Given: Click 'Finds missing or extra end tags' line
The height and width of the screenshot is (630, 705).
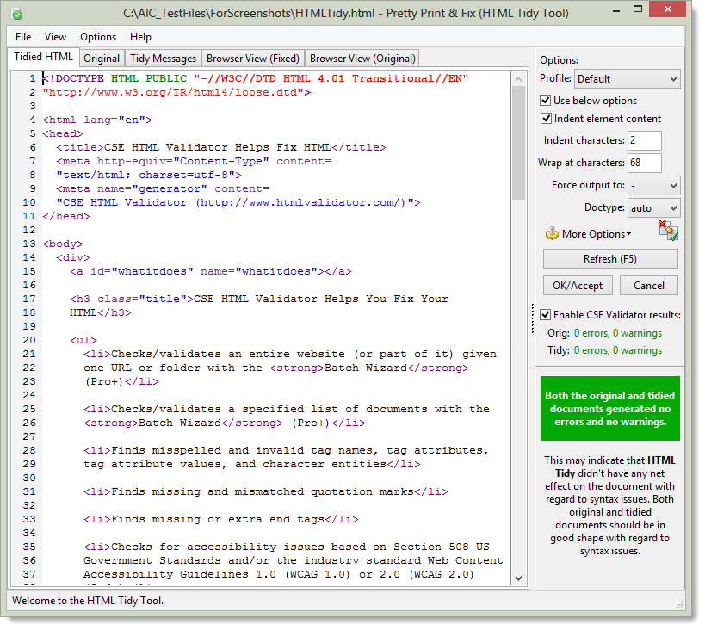Looking at the screenshot, I should point(220,519).
